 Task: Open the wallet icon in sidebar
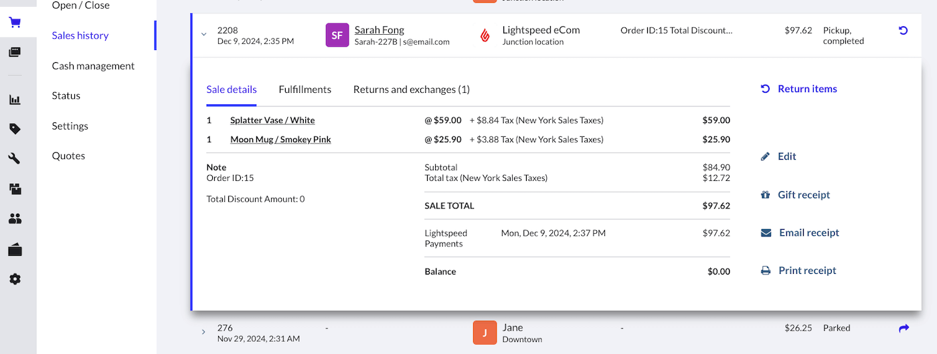click(x=15, y=250)
